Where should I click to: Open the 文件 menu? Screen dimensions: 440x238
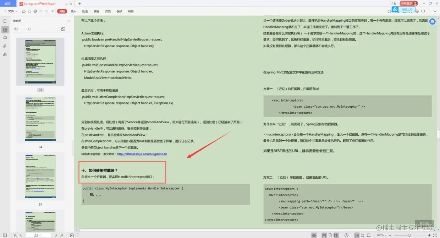click(x=11, y=11)
